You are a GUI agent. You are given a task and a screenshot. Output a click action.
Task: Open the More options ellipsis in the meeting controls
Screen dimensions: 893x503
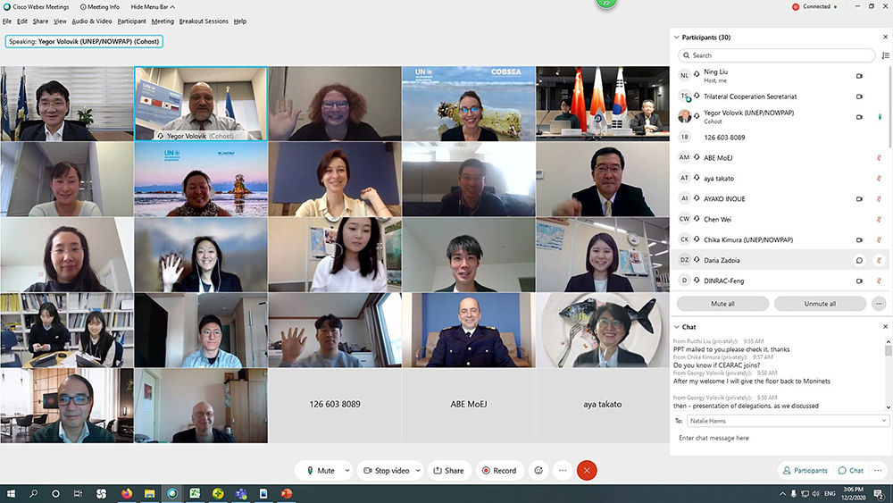tap(563, 471)
